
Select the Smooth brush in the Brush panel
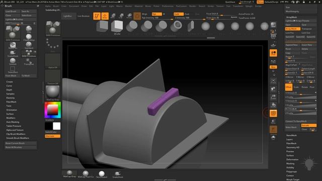tap(13, 61)
